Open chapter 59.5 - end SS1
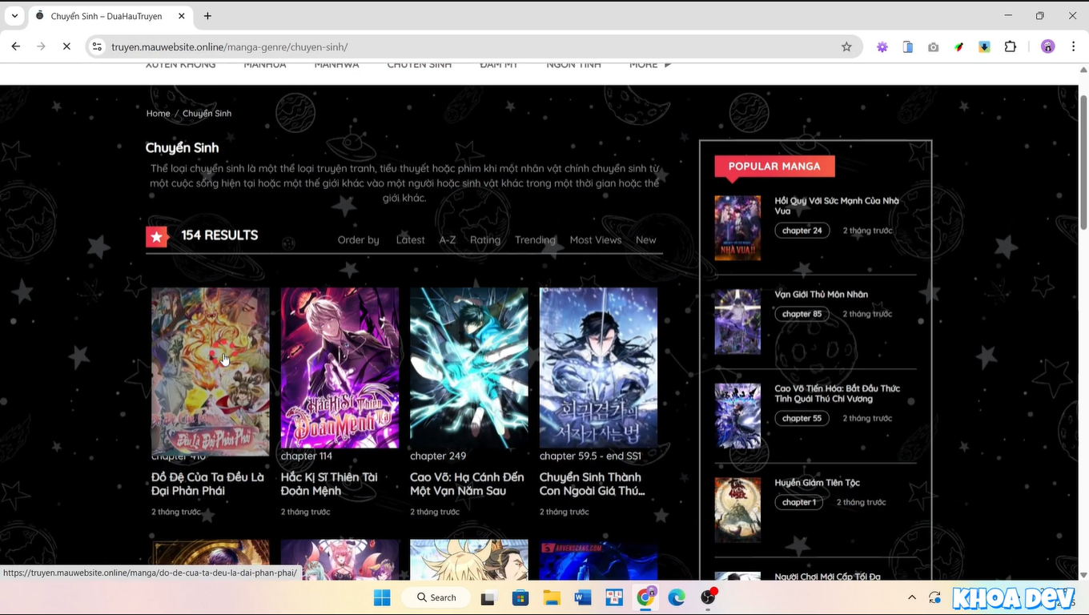Image resolution: width=1089 pixels, height=615 pixels. coord(590,456)
